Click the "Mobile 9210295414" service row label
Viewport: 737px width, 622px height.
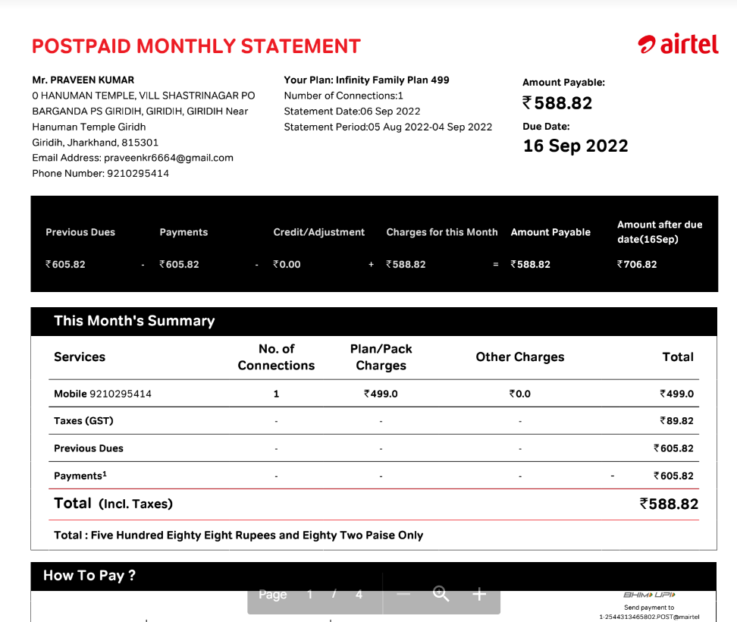(x=102, y=394)
